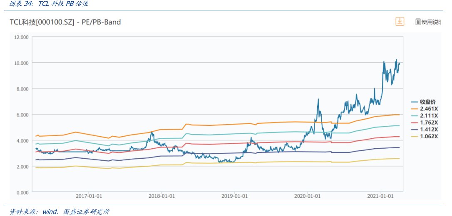452x216 pixels.
Task: Click the source line 资料来源: wind、国盛证券研究所
Action: [x=60, y=212]
